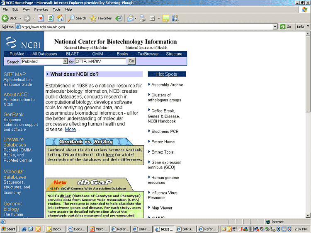The image size is (311, 233).
Task: Click the search term input field
Action: tap(100, 61)
